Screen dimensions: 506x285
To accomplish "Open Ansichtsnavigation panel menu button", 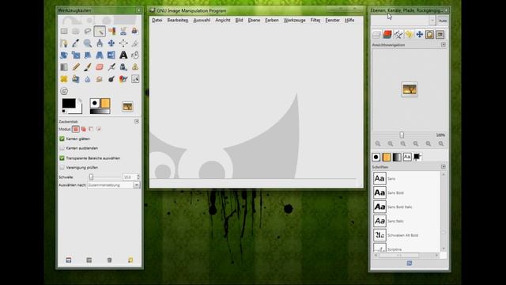I will (x=444, y=44).
